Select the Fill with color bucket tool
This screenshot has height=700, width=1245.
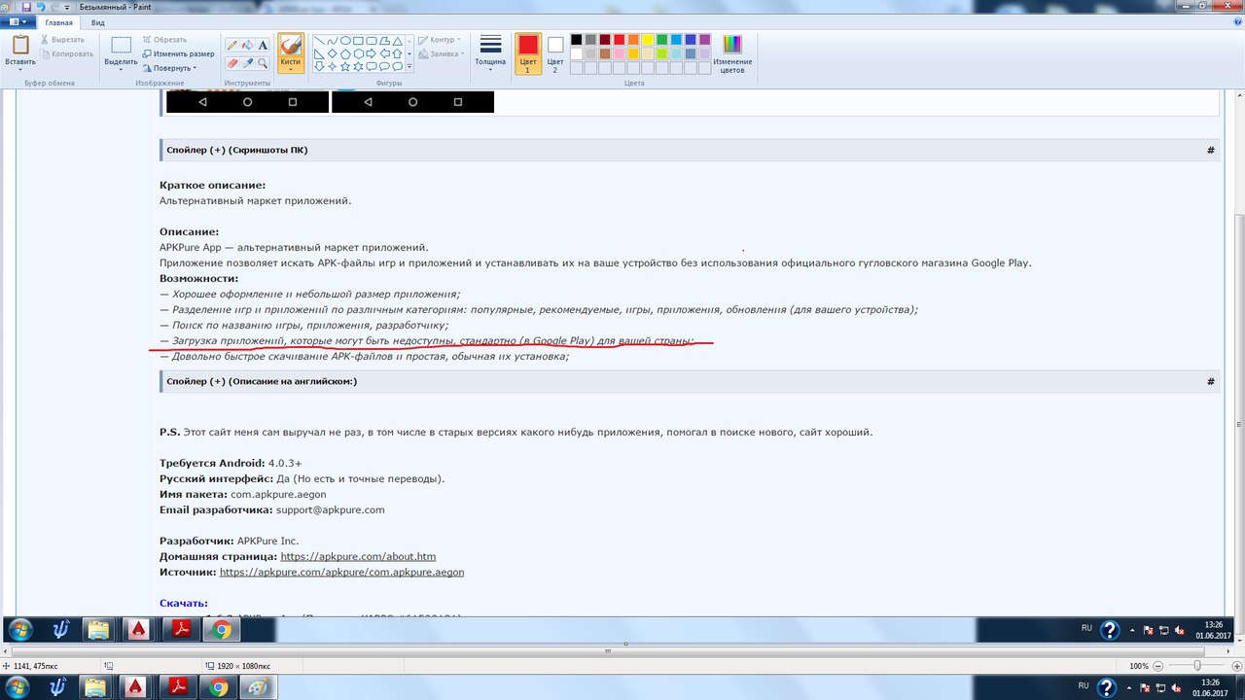(247, 45)
